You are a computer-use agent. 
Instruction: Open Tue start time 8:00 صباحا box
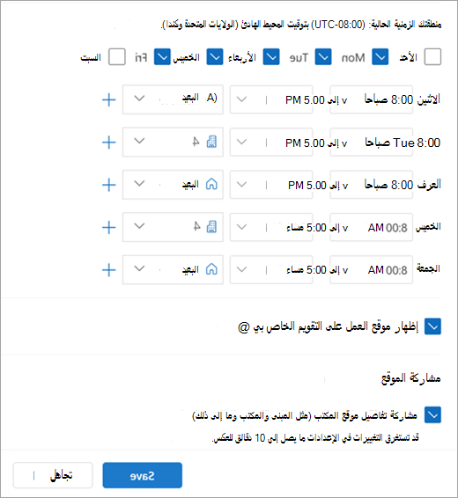[371, 143]
